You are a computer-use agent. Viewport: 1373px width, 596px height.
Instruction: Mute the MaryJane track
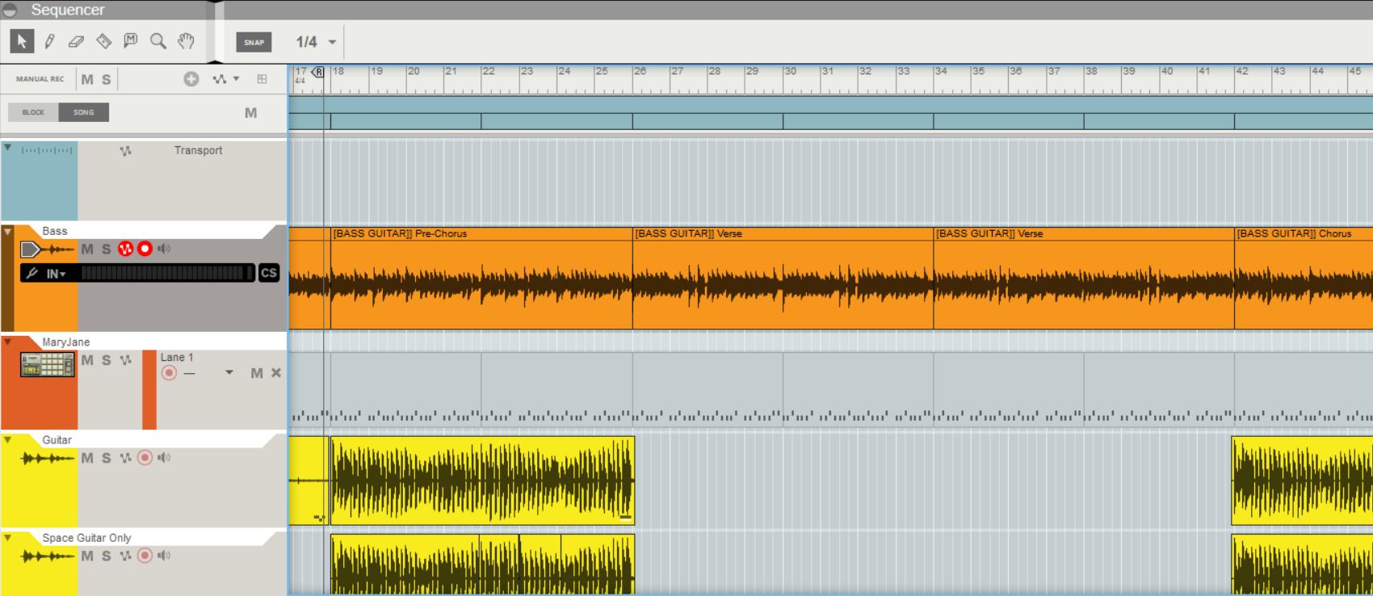pos(87,360)
